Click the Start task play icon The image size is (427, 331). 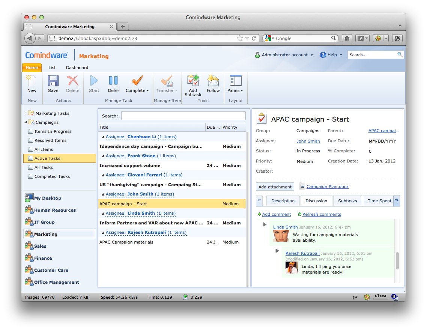[94, 81]
